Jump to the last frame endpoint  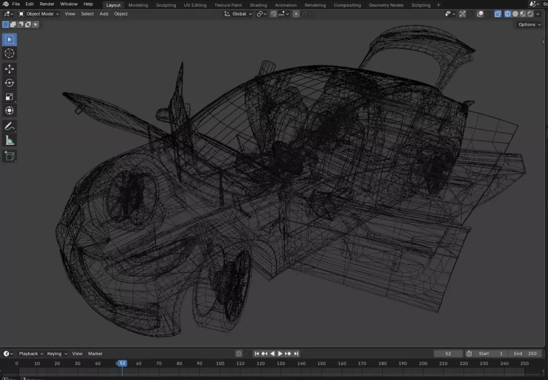(x=296, y=354)
